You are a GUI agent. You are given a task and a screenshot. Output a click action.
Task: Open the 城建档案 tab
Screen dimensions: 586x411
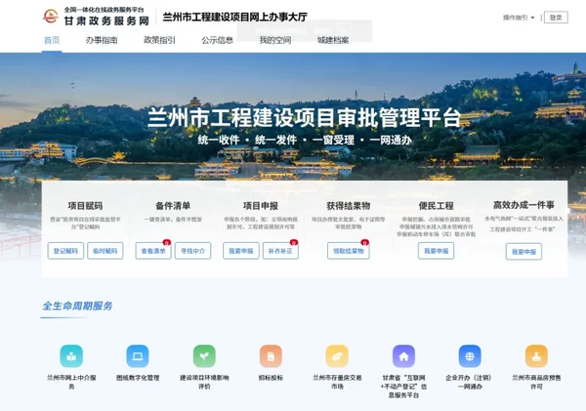pyautogui.click(x=333, y=40)
